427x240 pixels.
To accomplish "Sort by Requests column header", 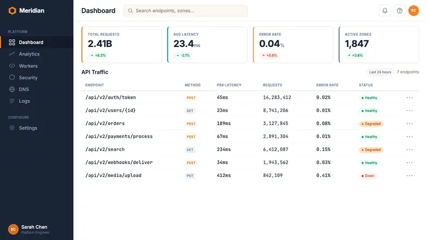I will [272, 85].
